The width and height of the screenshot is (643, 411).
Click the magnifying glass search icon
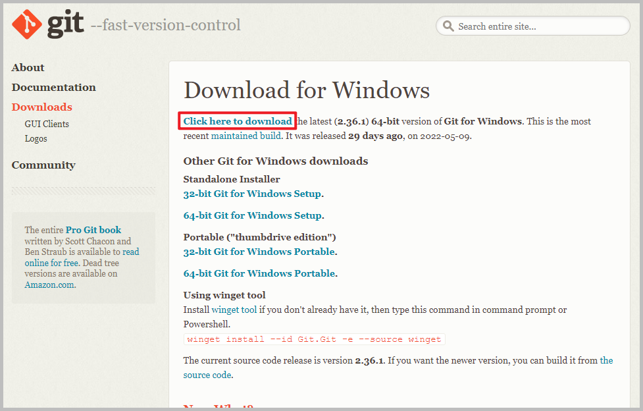pyautogui.click(x=448, y=26)
